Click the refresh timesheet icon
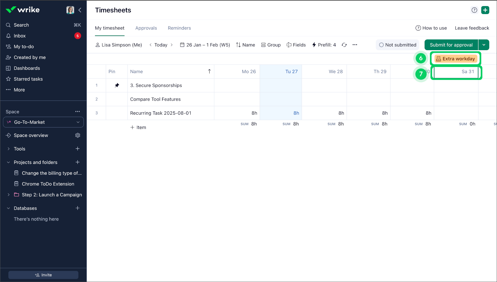The height and width of the screenshot is (282, 497). 344,45
